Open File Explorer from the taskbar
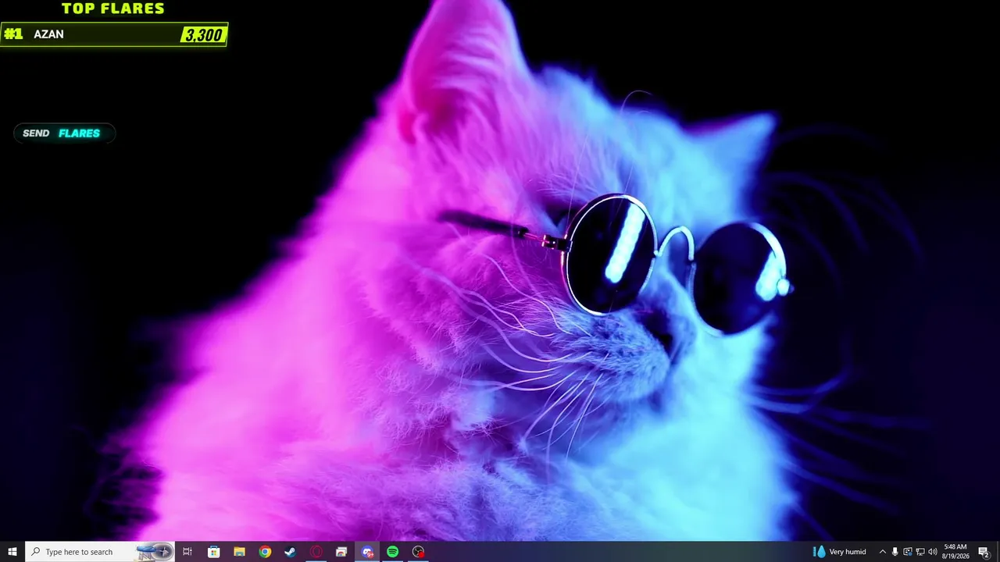The height and width of the screenshot is (562, 1000). coord(239,552)
